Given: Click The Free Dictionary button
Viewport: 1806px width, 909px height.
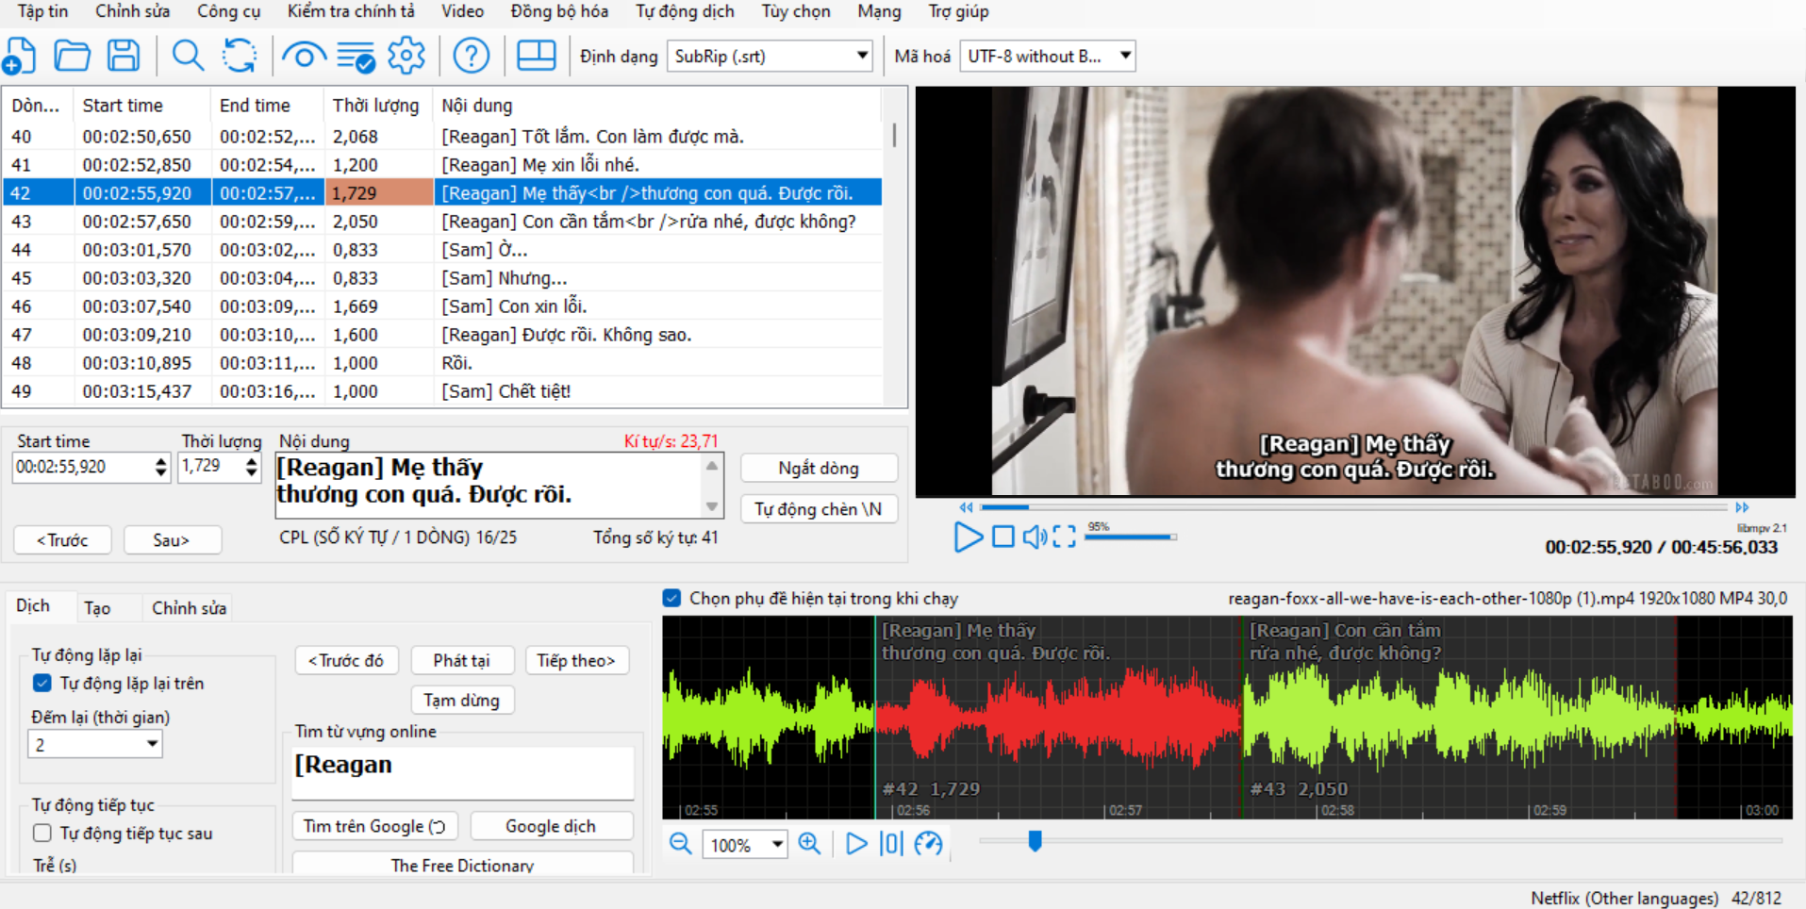Looking at the screenshot, I should 462,865.
